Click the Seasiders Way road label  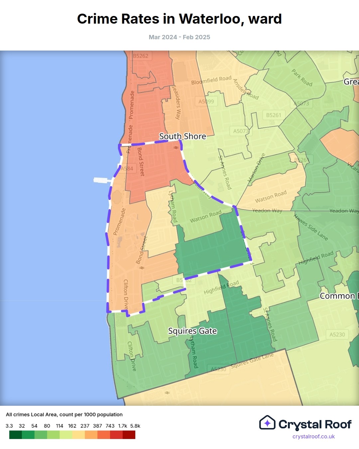pyautogui.click(x=176, y=102)
